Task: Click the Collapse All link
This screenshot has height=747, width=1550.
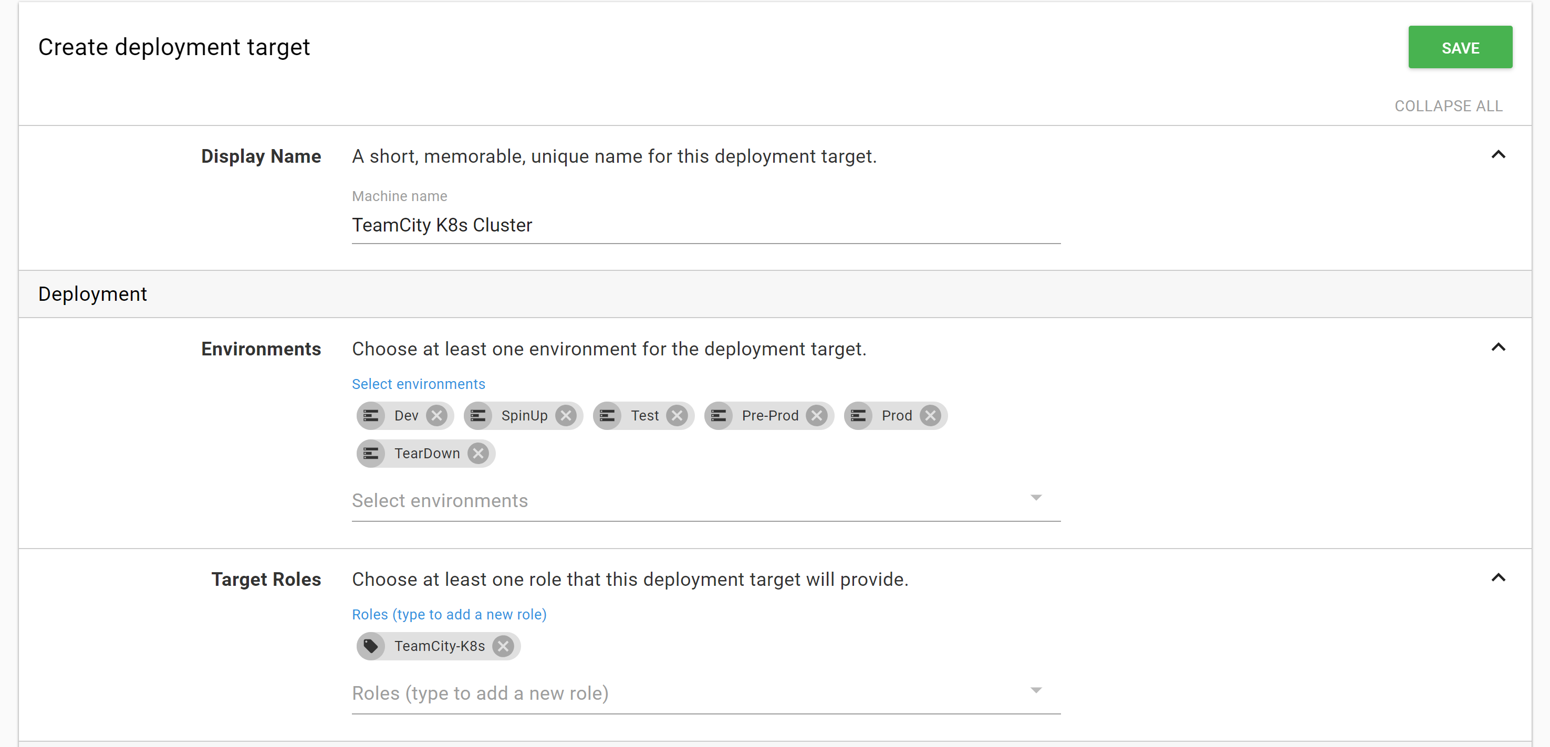Action: (x=1448, y=106)
